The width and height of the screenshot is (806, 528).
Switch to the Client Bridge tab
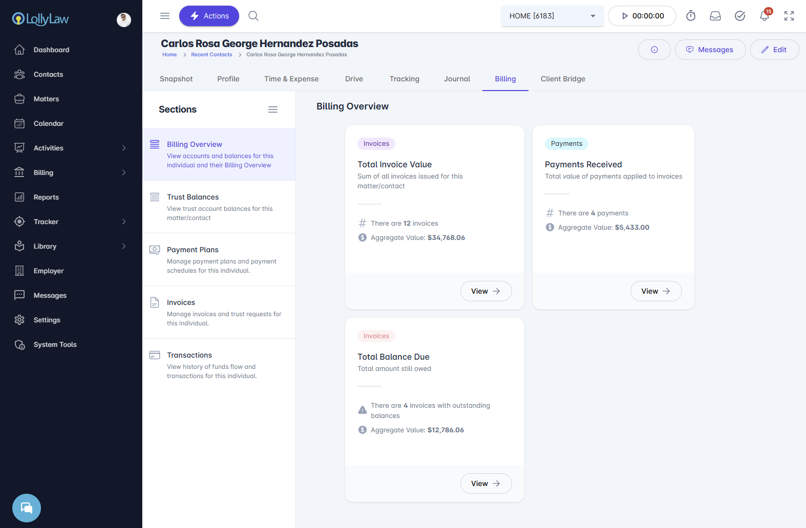563,79
